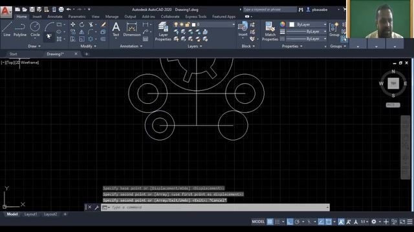Select the Polyline tool
The width and height of the screenshot is (414, 232).
pyautogui.click(x=20, y=29)
